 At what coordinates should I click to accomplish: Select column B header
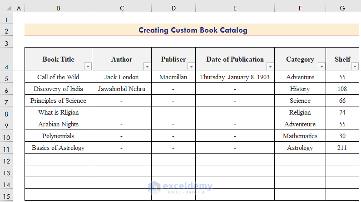(58, 9)
